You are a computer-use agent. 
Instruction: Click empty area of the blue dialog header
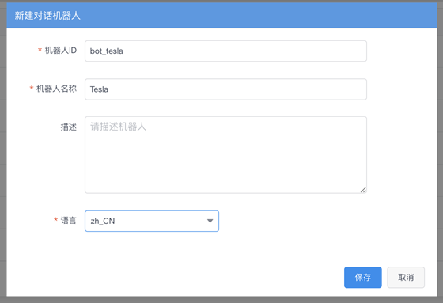254,16
